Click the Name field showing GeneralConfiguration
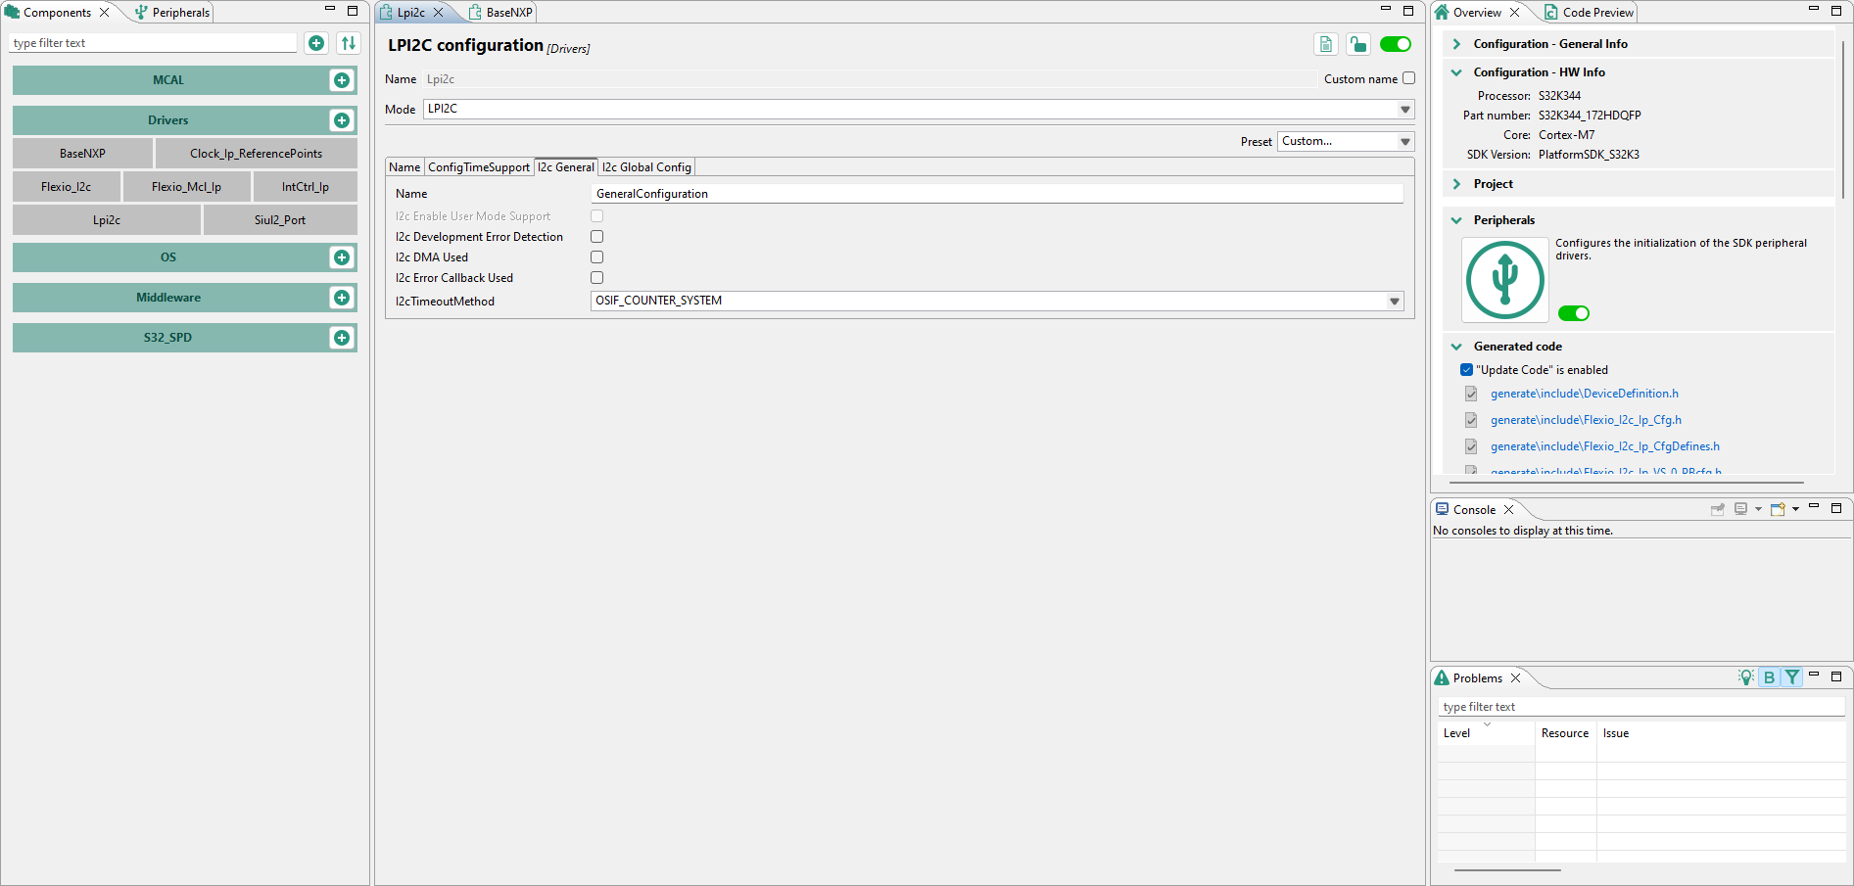Viewport: 1854px width, 886px height. point(996,193)
